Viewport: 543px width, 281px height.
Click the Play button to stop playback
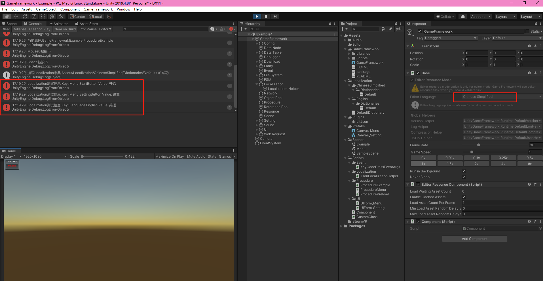click(257, 16)
